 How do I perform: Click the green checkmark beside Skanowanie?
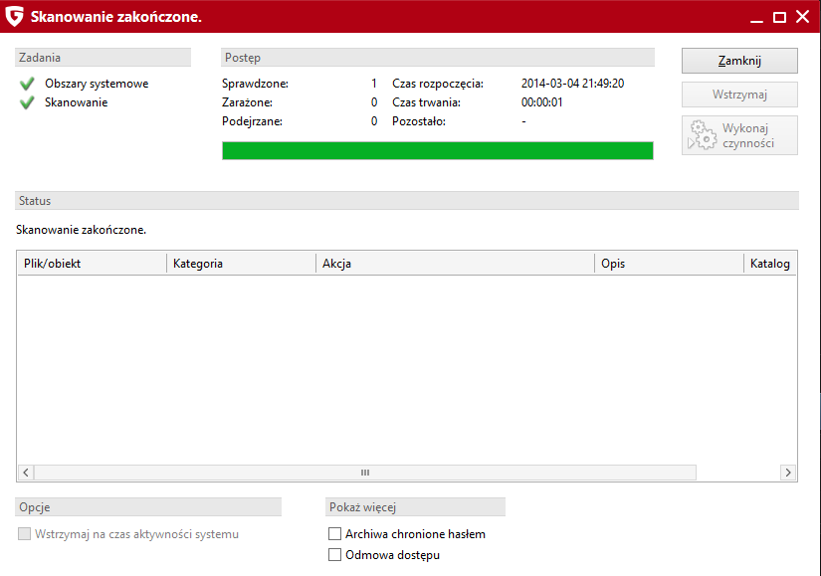coord(27,102)
